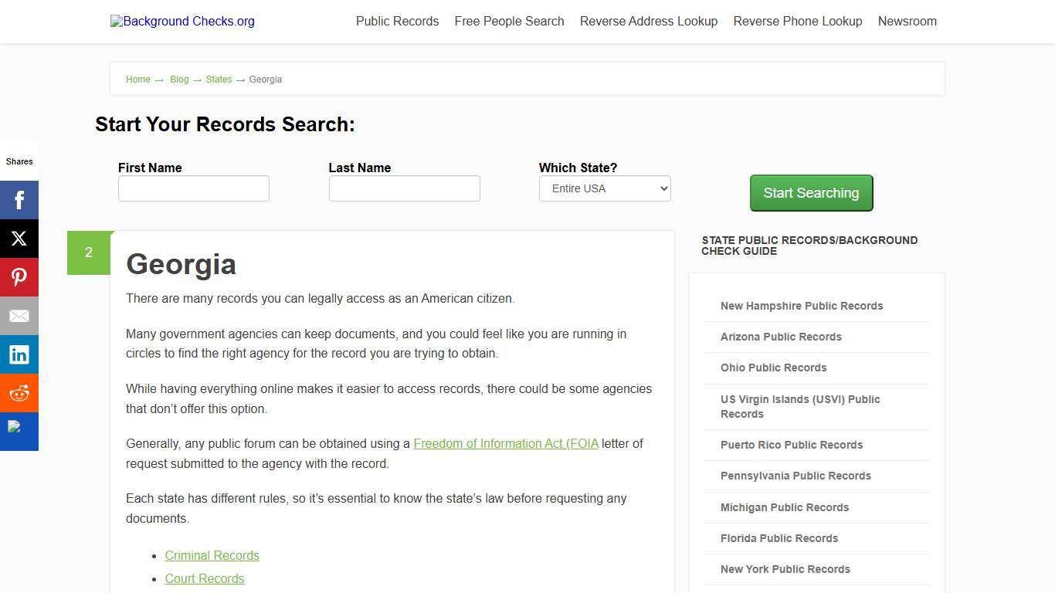Share via email envelope icon
1055x593 pixels.
click(x=19, y=316)
